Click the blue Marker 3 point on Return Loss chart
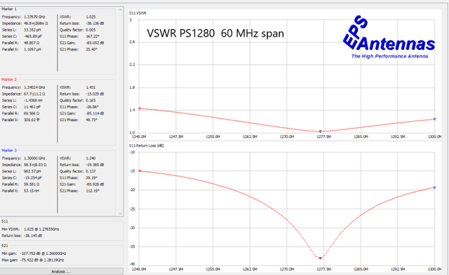Screen dimensions: 449x275 tap(435, 188)
